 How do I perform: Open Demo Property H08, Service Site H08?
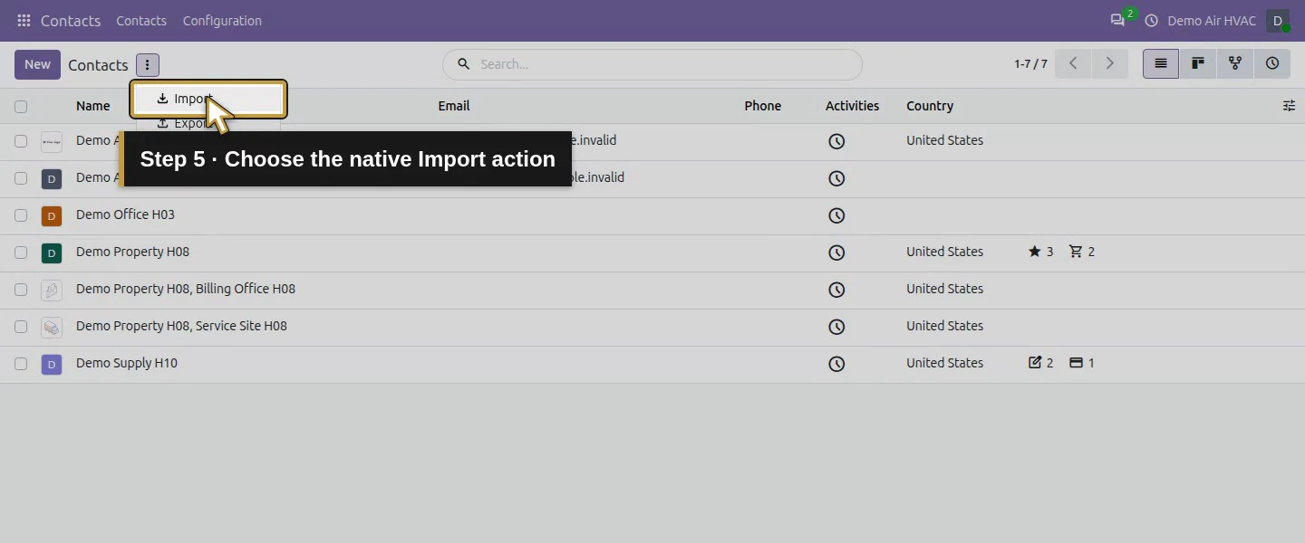click(181, 326)
